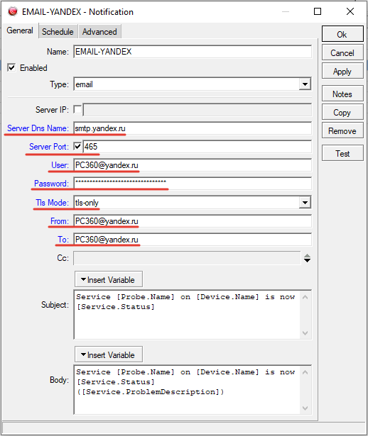The width and height of the screenshot is (368, 436).
Task: Open Insert Variable menu above Body
Action: pos(109,354)
